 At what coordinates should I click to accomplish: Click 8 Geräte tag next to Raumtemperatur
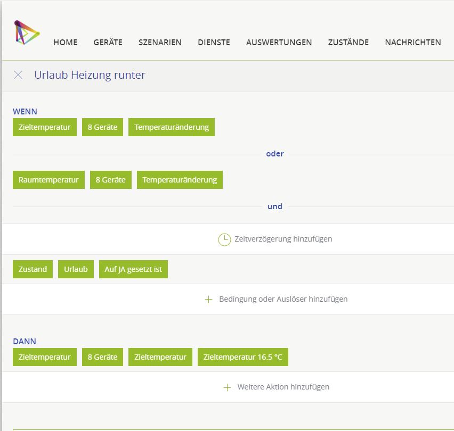[x=110, y=180]
